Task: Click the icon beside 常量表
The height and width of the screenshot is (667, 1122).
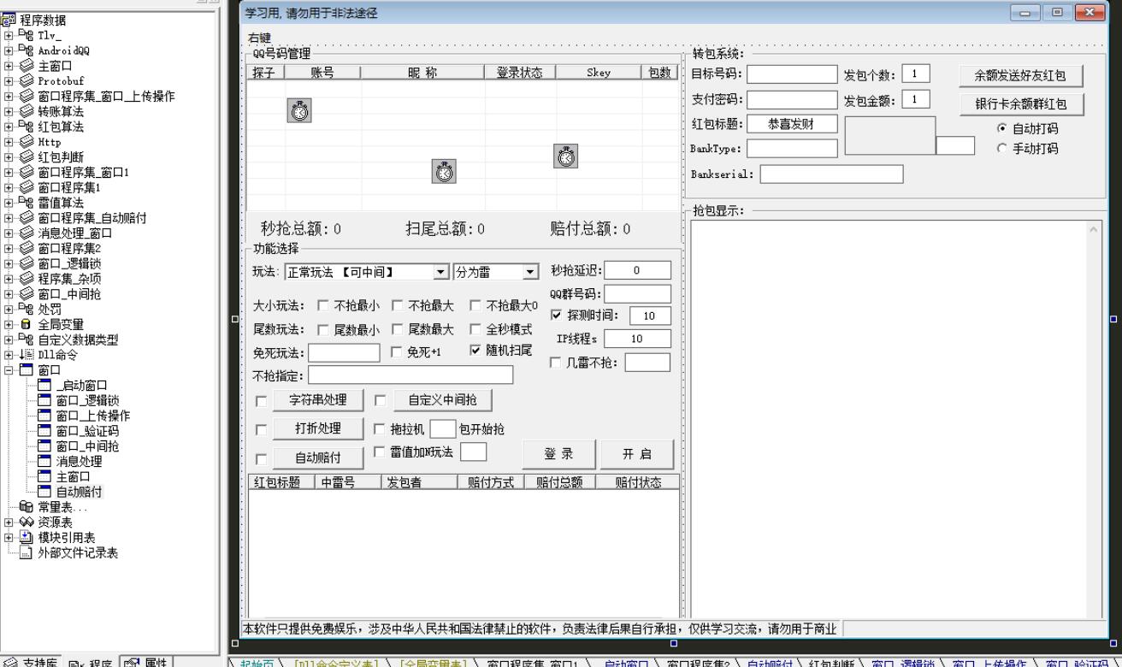Action: pos(27,507)
